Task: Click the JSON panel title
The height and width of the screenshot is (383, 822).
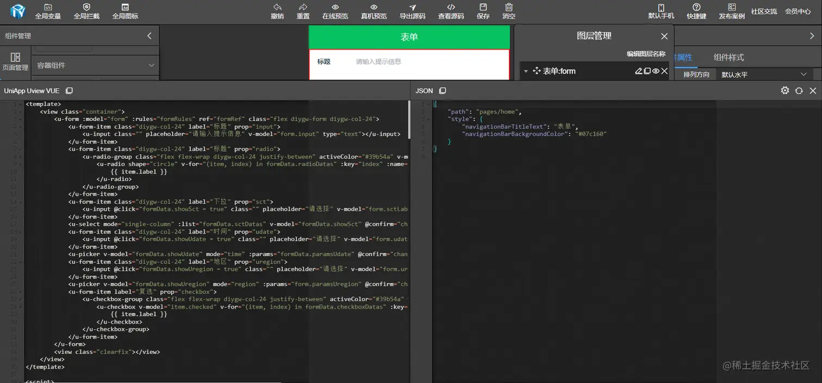Action: coord(424,91)
